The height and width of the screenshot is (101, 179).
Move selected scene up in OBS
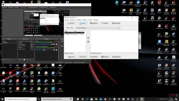pyautogui.click(x=9, y=59)
